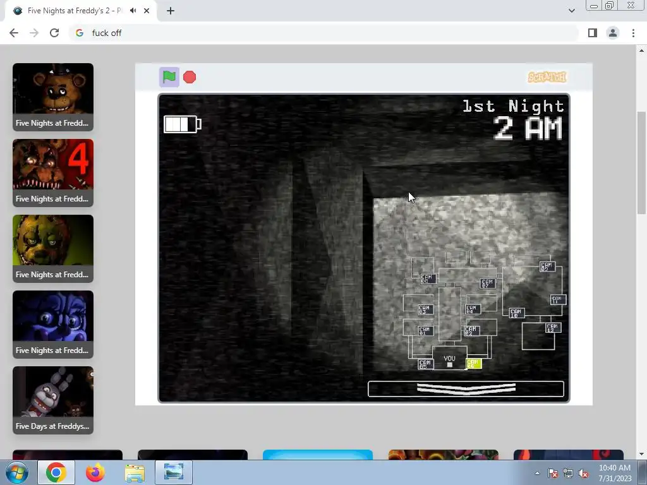Open a new browser tab
This screenshot has width=647, height=485.
[x=171, y=11]
